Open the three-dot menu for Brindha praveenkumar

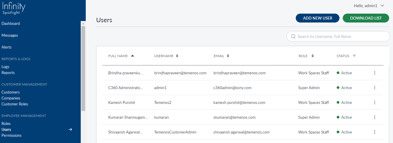(375, 73)
